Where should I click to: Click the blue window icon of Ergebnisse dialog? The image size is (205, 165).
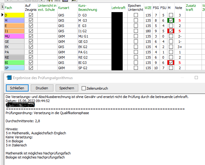(9, 78)
